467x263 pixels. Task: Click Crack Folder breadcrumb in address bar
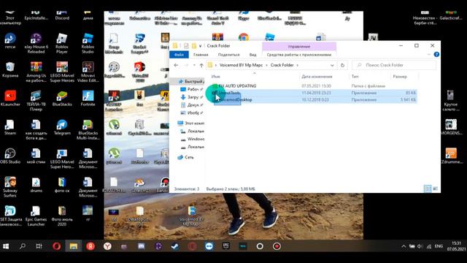coord(282,65)
